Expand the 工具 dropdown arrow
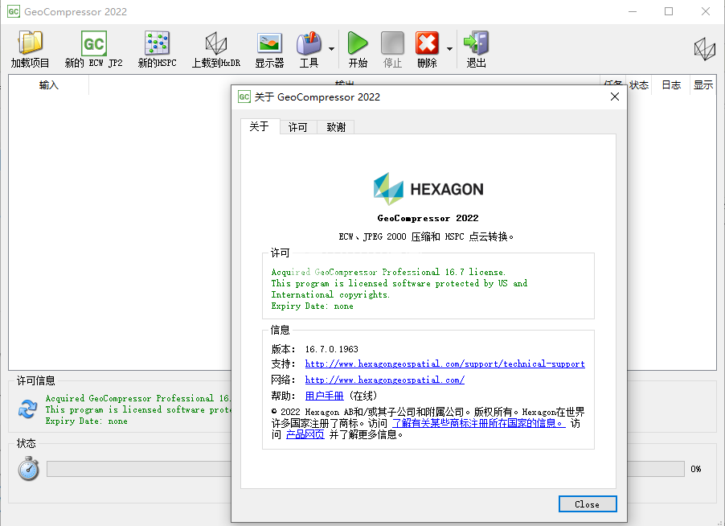This screenshot has width=725, height=526. tap(331, 48)
